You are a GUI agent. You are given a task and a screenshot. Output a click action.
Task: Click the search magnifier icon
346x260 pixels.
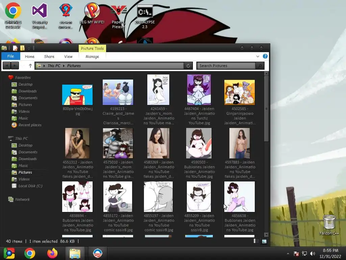coord(260,66)
